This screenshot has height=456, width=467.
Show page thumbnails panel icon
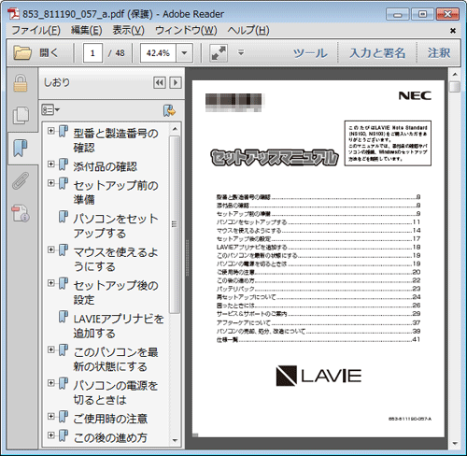click(x=21, y=115)
